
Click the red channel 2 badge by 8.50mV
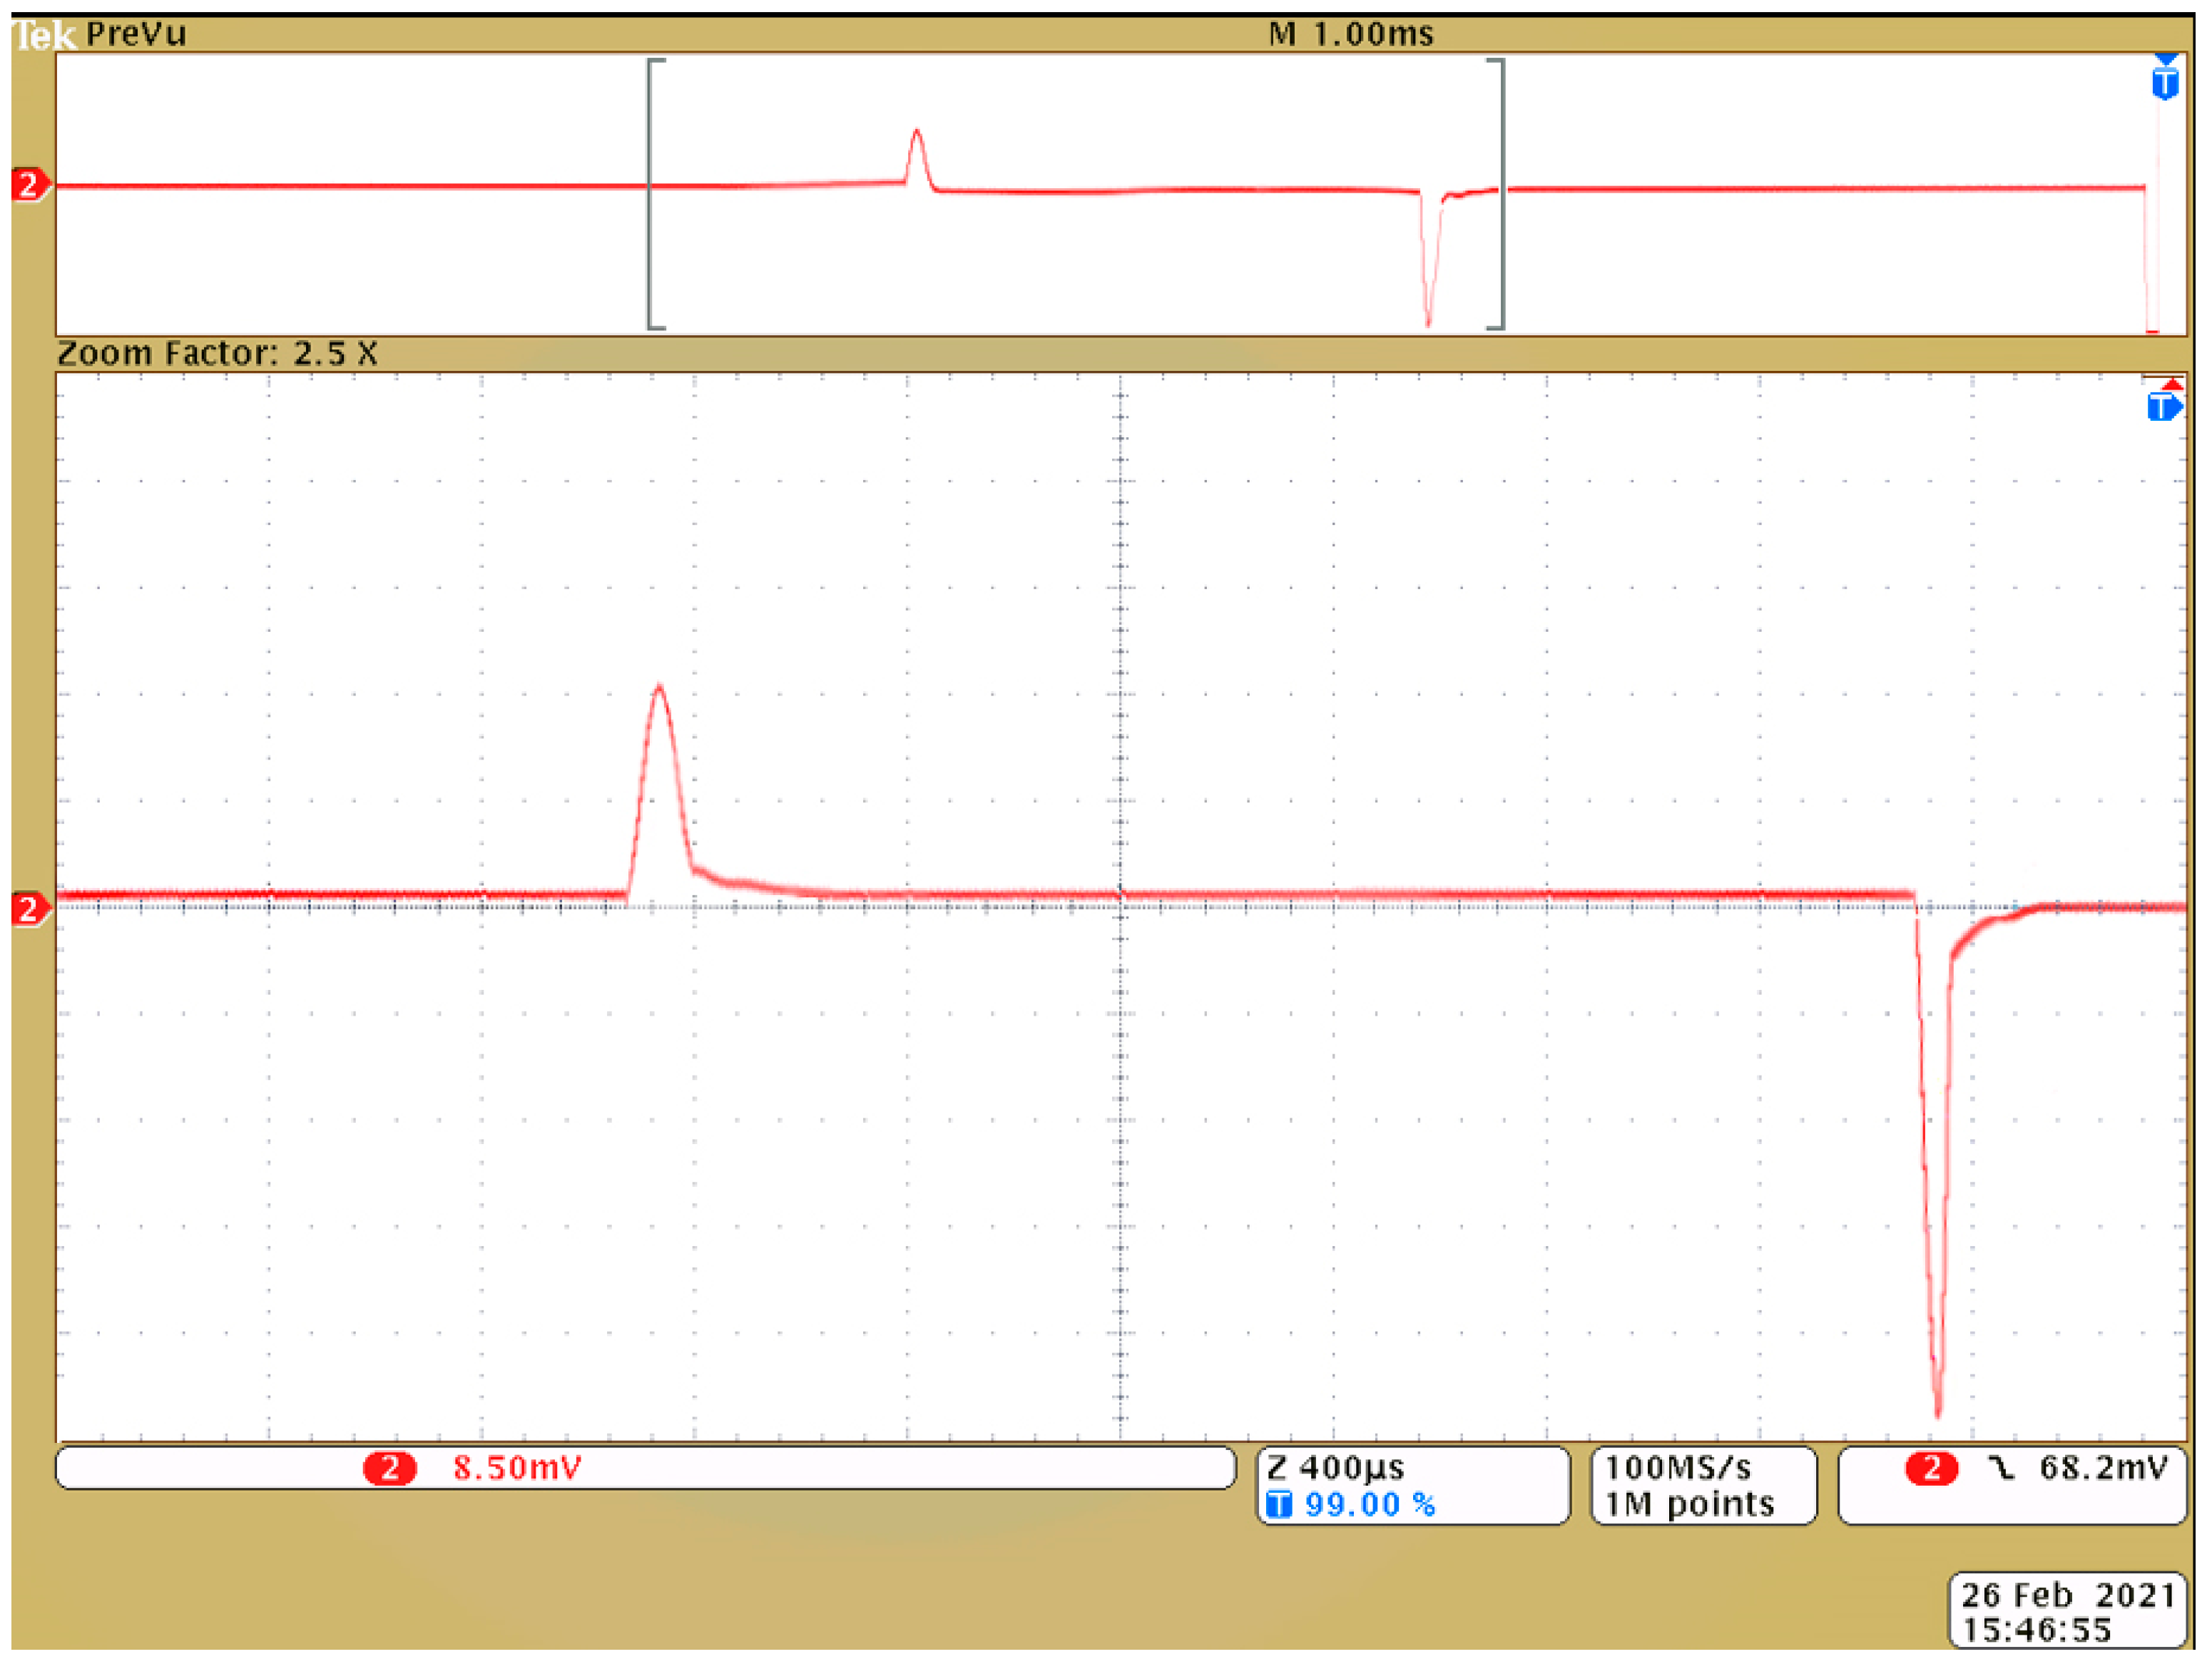point(389,1468)
